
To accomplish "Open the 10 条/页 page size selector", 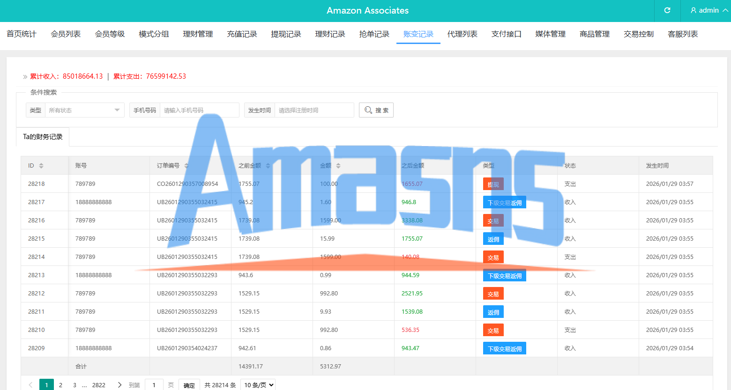I will click(258, 385).
